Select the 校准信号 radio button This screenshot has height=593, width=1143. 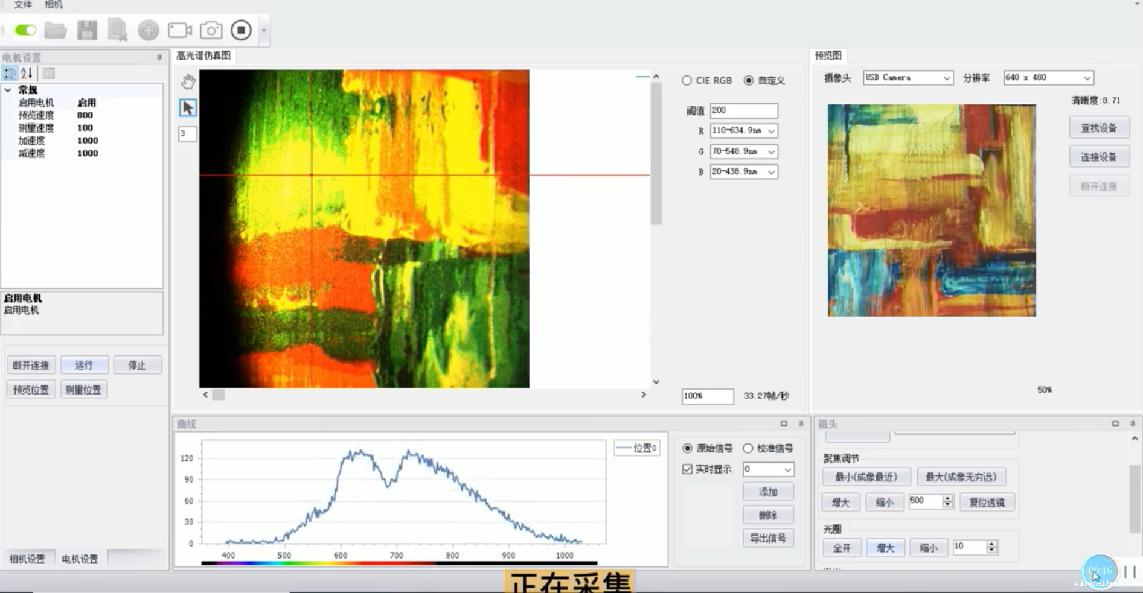tap(748, 448)
